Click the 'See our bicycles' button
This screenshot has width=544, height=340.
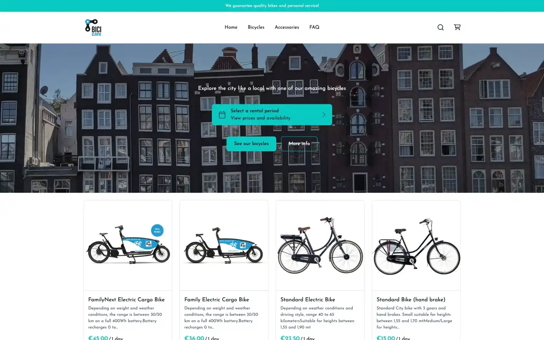[251, 143]
